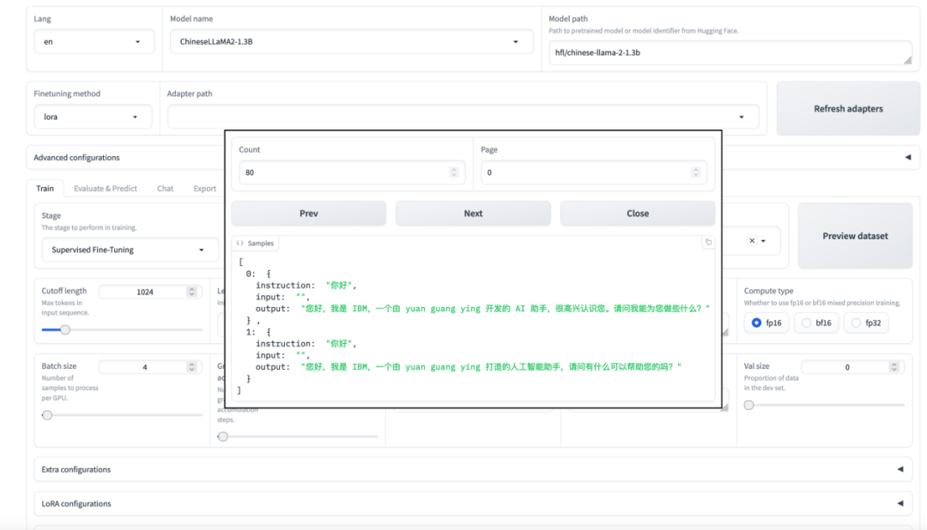This screenshot has height=530, width=927.
Task: Open the Model name dropdown
Action: (351, 41)
